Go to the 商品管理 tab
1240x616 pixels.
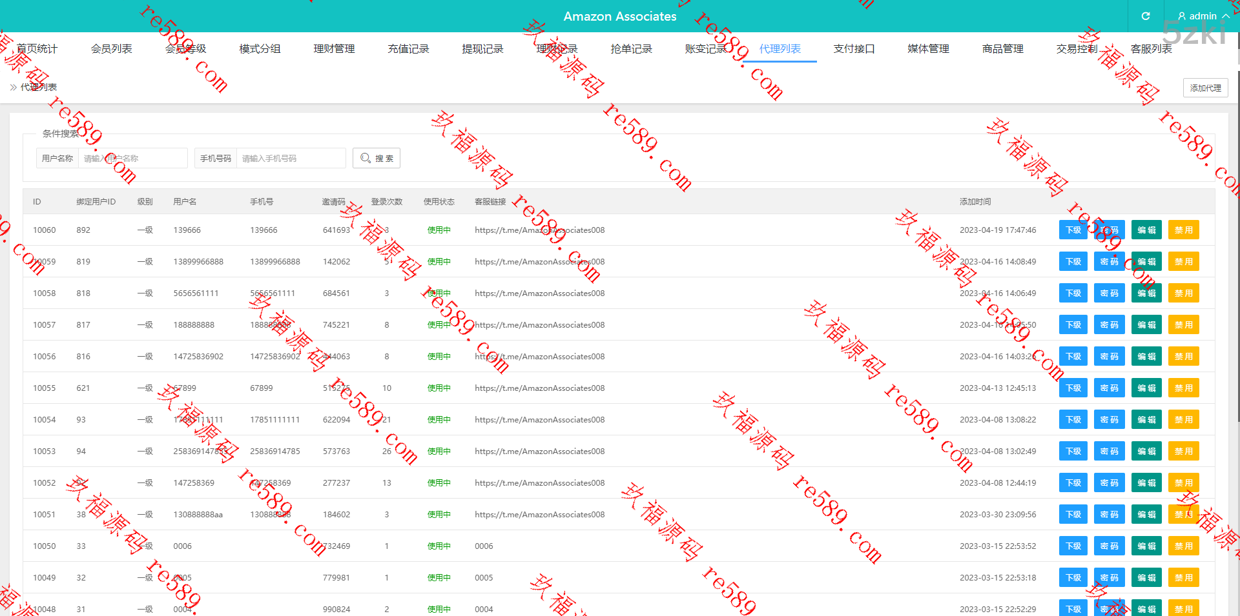pyautogui.click(x=1002, y=49)
